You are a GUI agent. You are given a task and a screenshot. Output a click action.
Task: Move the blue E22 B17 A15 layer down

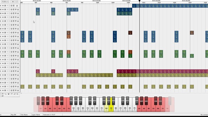[18, 10]
